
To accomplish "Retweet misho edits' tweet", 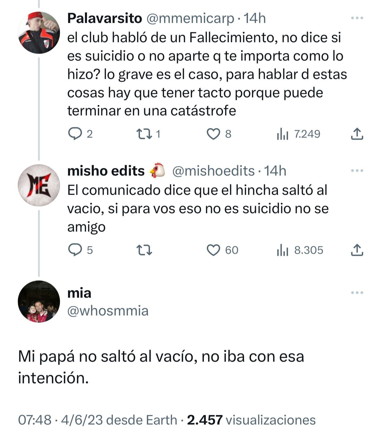I will 144,250.
